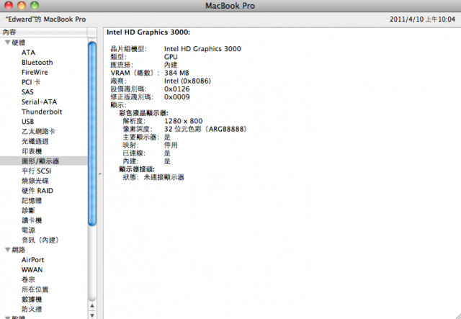Click the green zoom window button
This screenshot has width=461, height=319.
click(x=35, y=5)
